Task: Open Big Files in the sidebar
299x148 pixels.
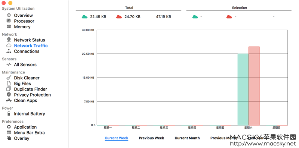Action: 22,84
